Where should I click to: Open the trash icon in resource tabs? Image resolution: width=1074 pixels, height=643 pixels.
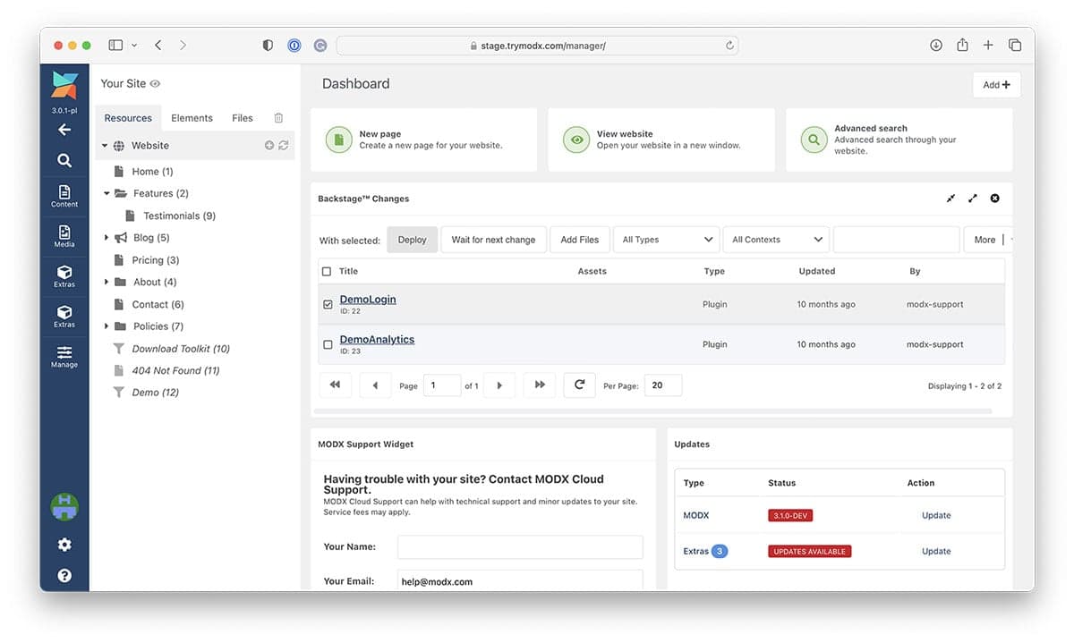[x=278, y=118]
